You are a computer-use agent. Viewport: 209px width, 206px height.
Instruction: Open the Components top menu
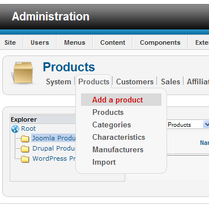pyautogui.click(x=160, y=42)
